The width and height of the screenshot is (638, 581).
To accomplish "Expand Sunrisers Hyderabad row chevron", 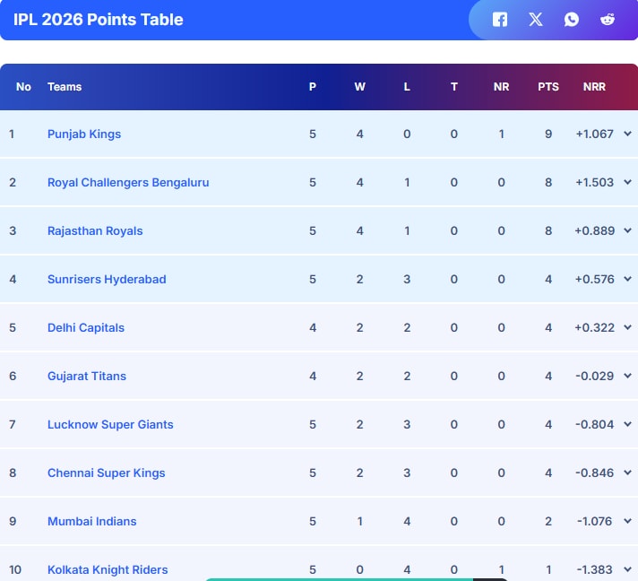I will 627,280.
